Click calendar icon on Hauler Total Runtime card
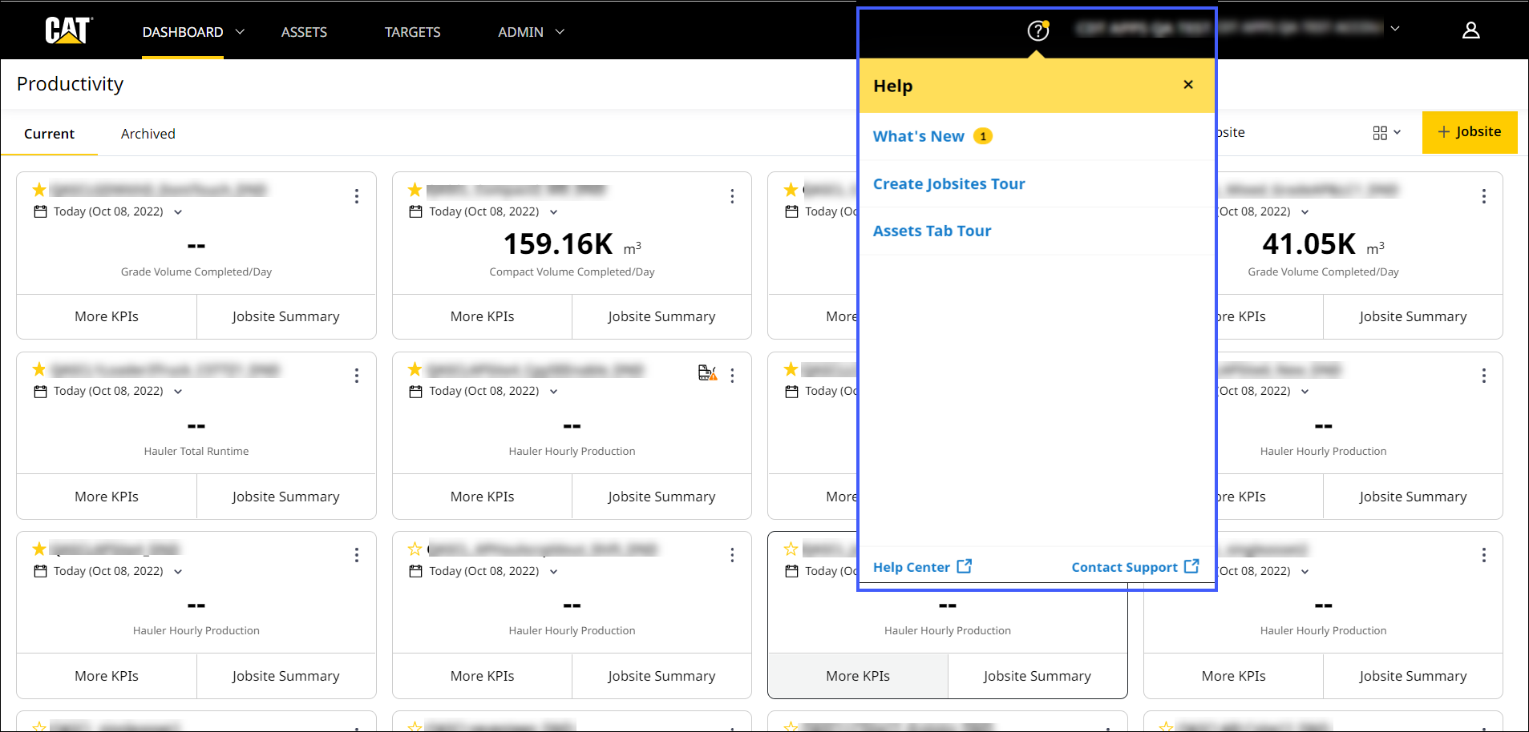The width and height of the screenshot is (1529, 732). tap(40, 392)
